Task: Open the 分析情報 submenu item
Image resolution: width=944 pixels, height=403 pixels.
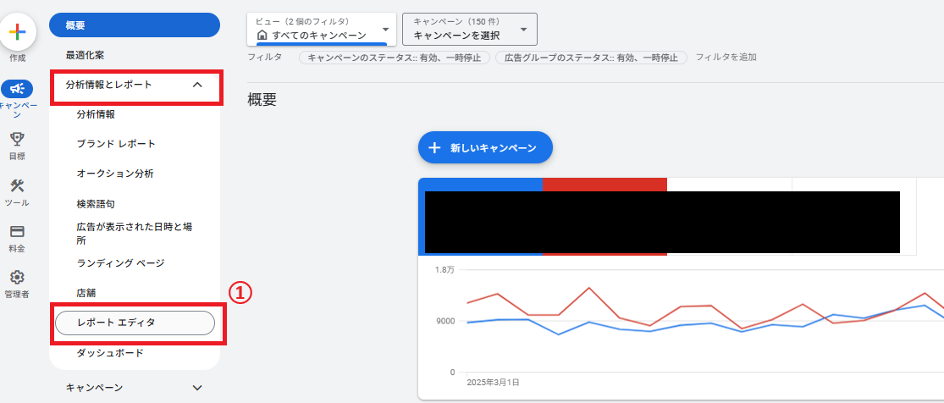Action: coord(96,114)
